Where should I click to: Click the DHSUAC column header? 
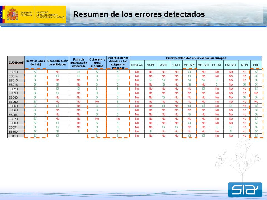coord(137,65)
